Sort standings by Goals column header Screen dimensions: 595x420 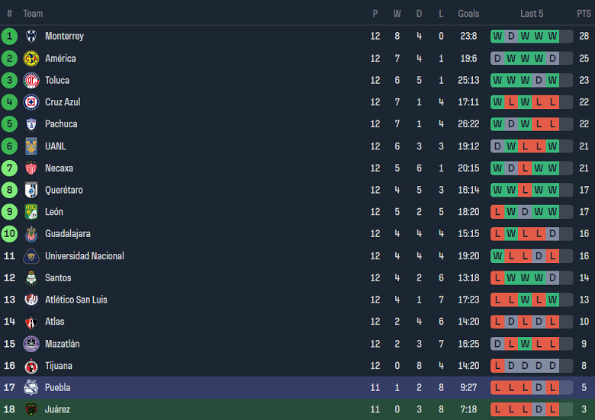[468, 14]
